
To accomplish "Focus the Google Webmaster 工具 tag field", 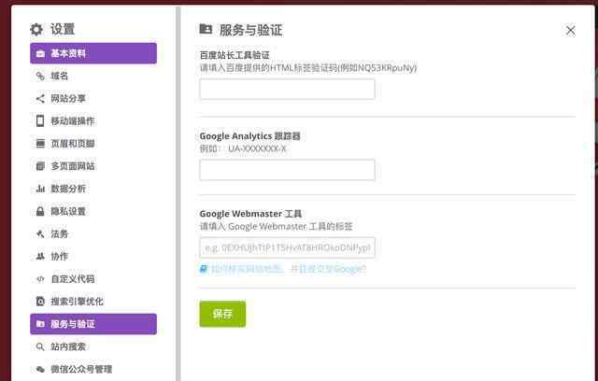I will (287, 247).
